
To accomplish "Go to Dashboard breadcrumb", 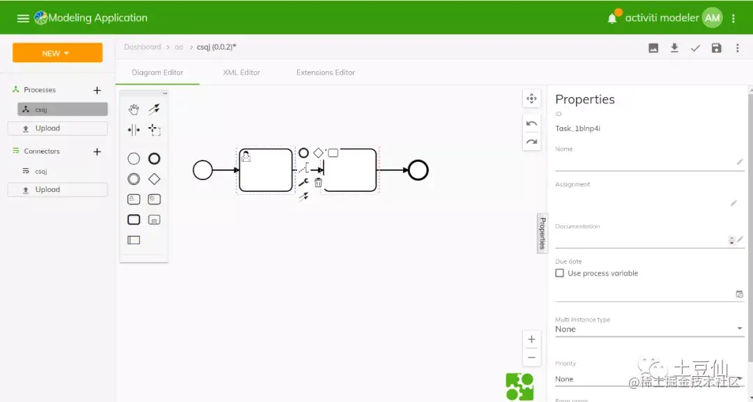I will [142, 47].
